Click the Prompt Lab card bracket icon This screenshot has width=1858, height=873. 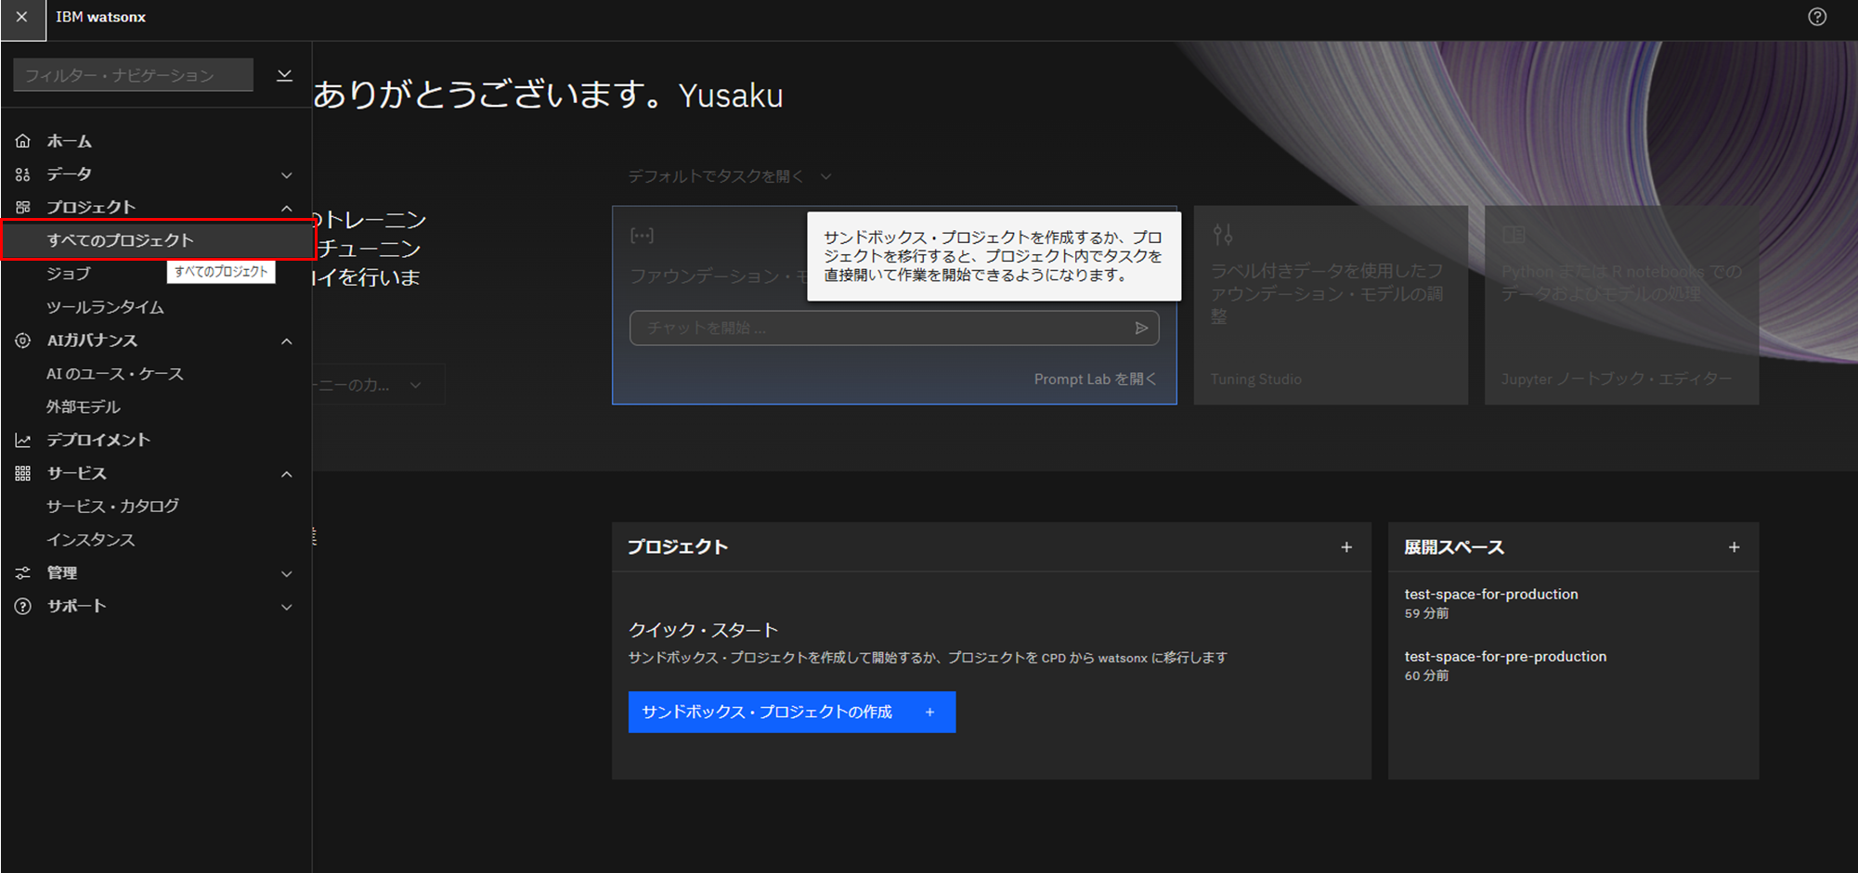pyautogui.click(x=642, y=236)
